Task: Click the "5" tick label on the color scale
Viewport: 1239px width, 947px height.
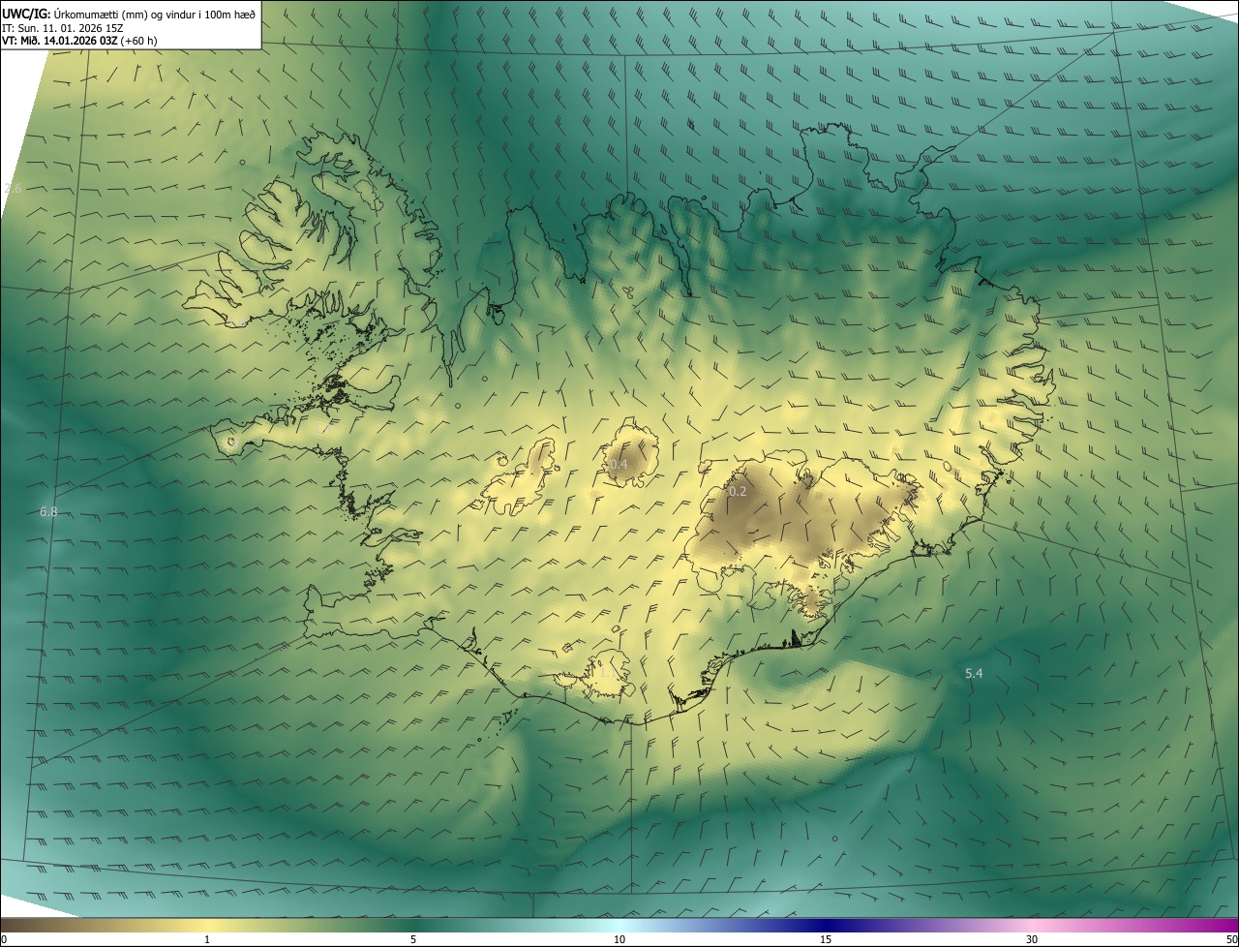Action: point(413,940)
